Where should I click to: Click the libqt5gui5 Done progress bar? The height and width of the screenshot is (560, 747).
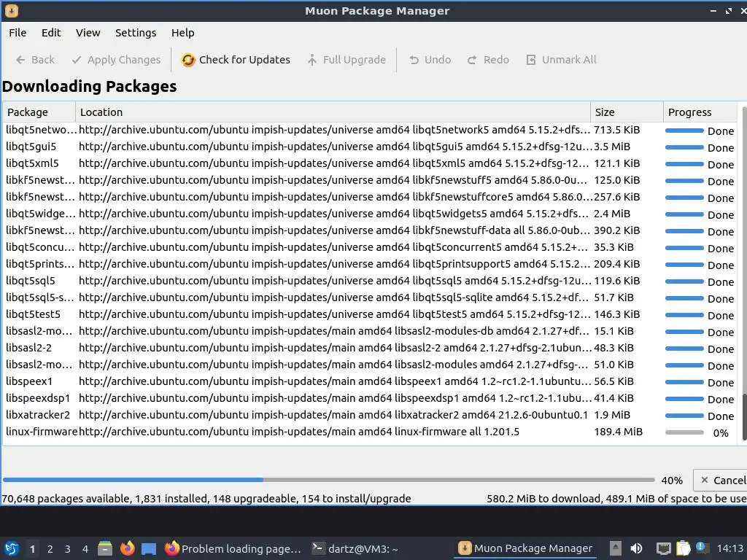[x=684, y=147]
